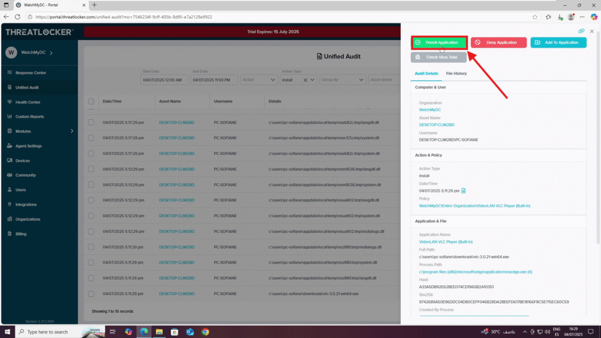Open Response Center in sidebar
Image resolution: width=601 pixels, height=338 pixels.
(31, 73)
